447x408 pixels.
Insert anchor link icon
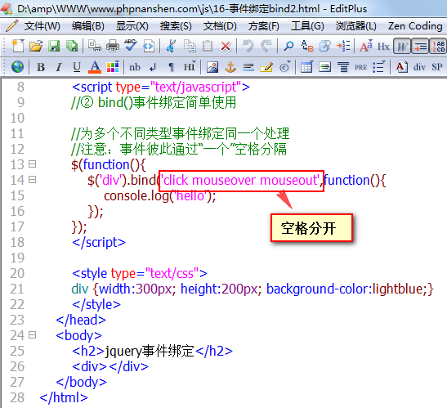[x=230, y=67]
